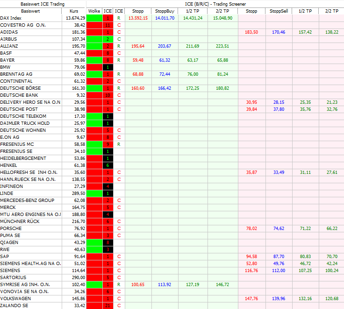Image resolution: width=344 pixels, height=309 pixels.
Task: Click ALLIANZ StoppBuy value 203,67
Action: point(165,46)
